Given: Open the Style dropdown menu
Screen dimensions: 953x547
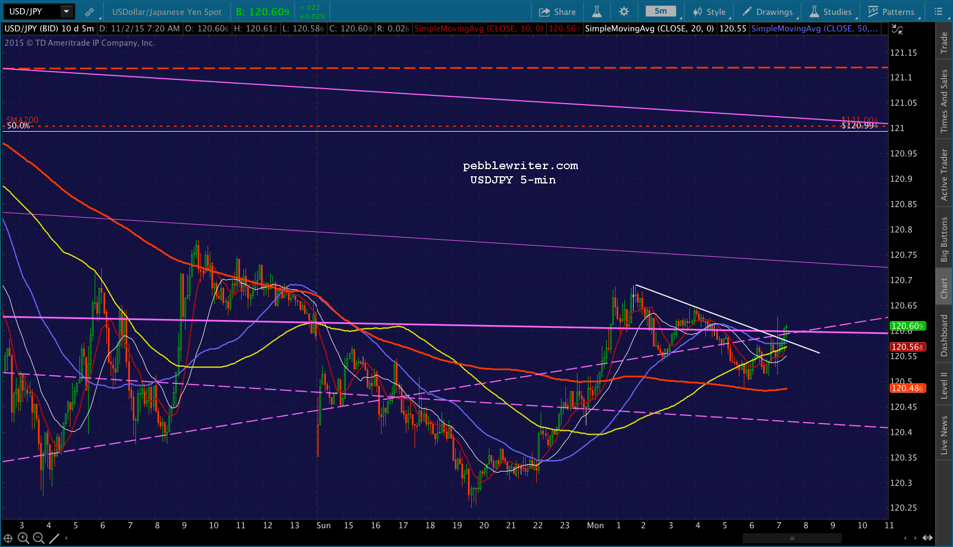Looking at the screenshot, I should 709,12.
